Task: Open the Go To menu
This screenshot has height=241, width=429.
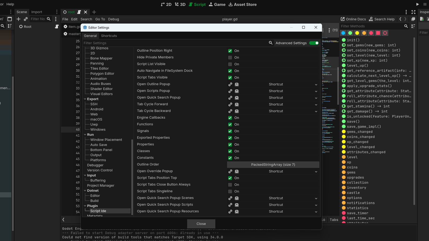Action: pos(100,19)
